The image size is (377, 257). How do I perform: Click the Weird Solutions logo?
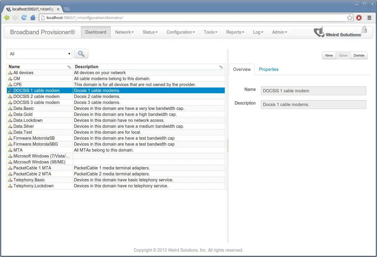(338, 32)
